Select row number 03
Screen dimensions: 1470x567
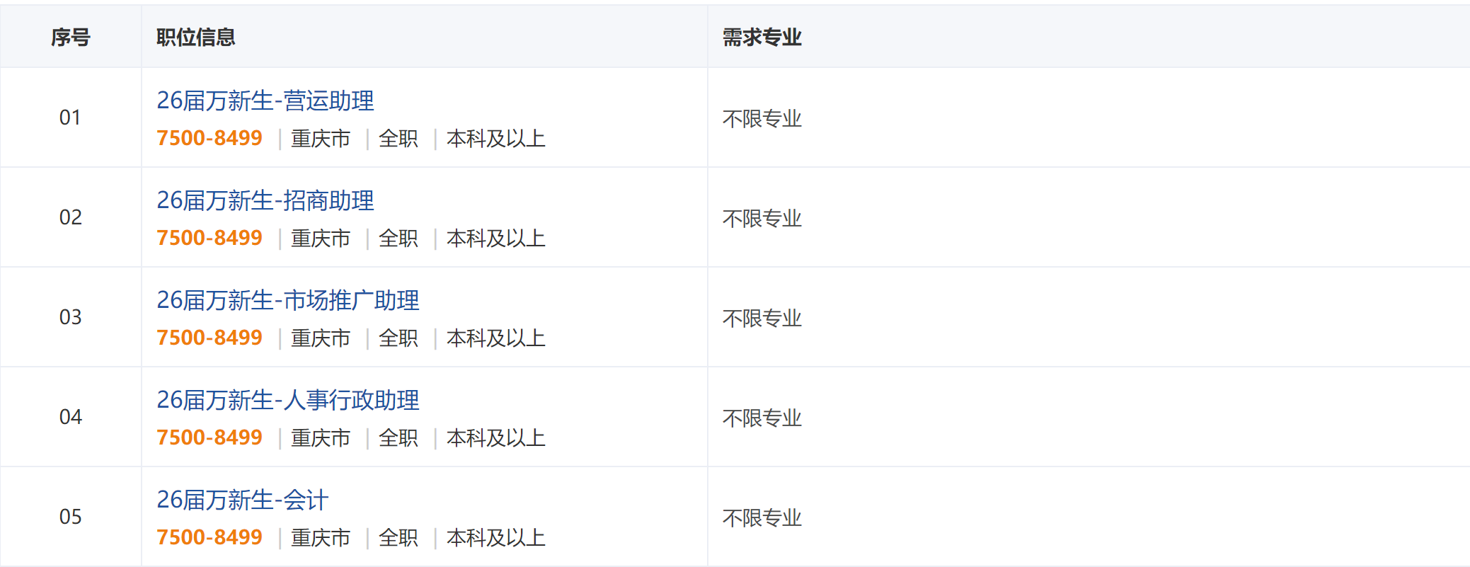click(x=71, y=317)
